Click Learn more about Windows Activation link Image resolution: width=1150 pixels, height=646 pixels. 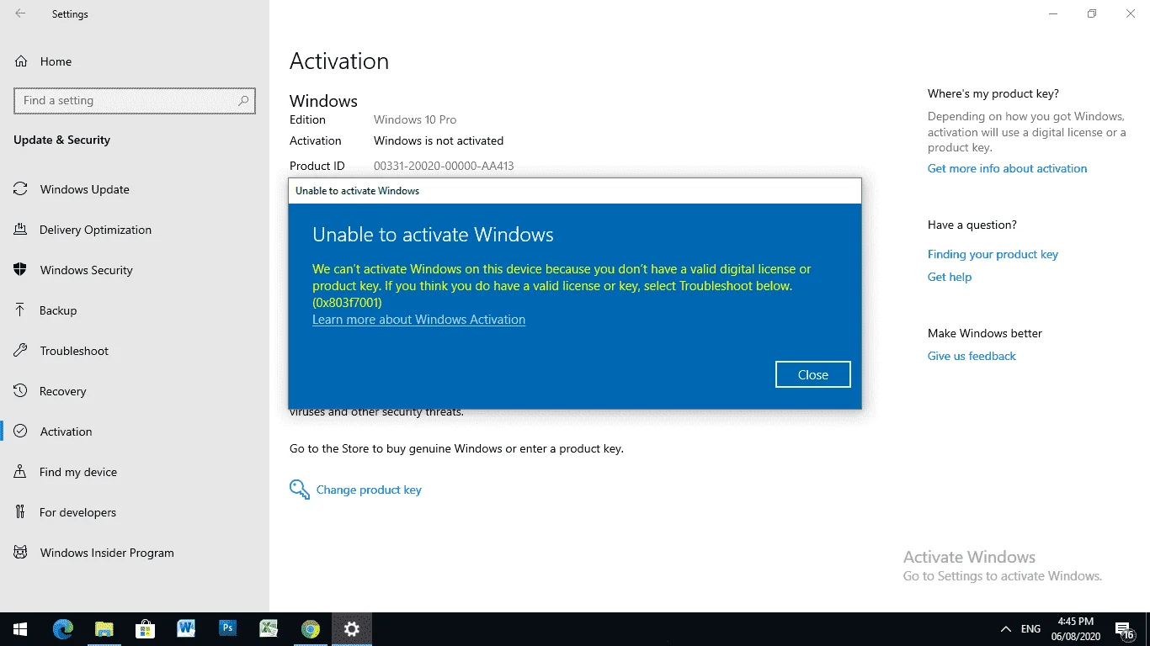click(x=418, y=320)
